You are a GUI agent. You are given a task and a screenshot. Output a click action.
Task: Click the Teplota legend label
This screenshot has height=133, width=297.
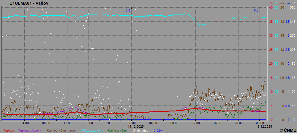8,130
